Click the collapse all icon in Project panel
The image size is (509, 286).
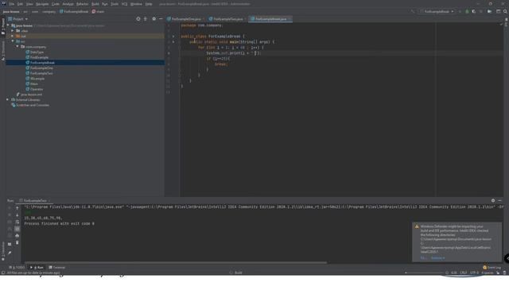pyautogui.click(x=146, y=19)
